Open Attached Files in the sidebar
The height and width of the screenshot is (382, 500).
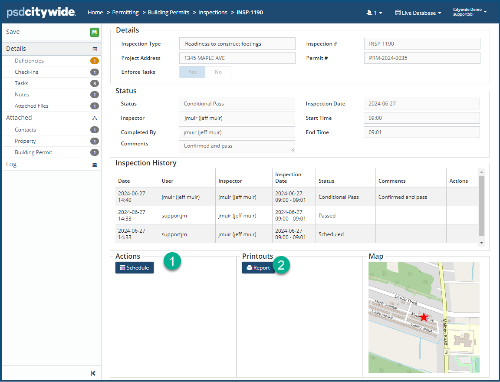tap(32, 106)
